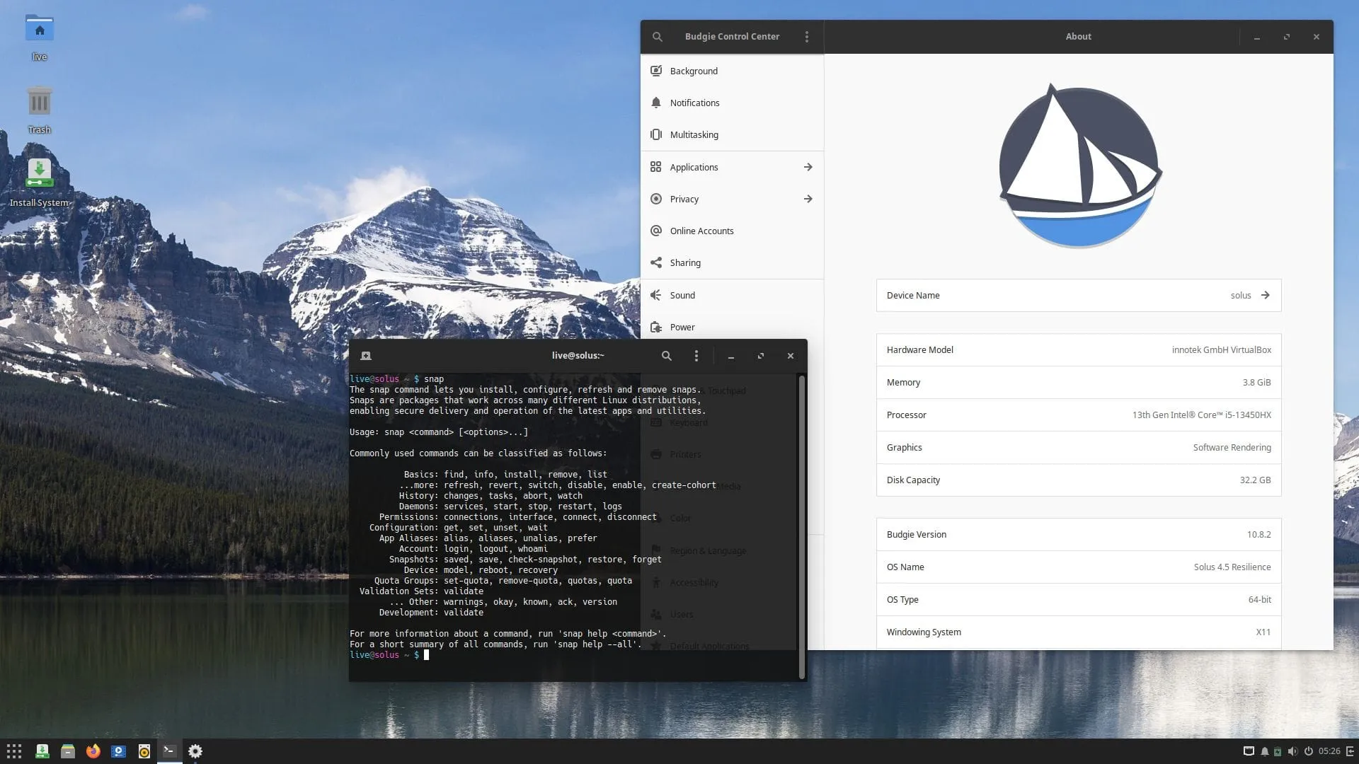Click the Online Accounts at-sign icon
The height and width of the screenshot is (764, 1359).
(x=656, y=231)
